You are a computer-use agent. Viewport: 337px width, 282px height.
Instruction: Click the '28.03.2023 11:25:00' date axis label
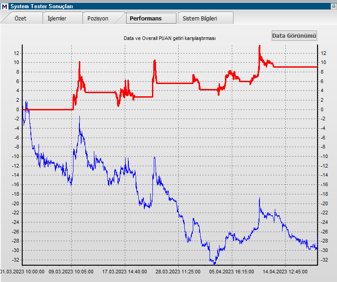[178, 272]
